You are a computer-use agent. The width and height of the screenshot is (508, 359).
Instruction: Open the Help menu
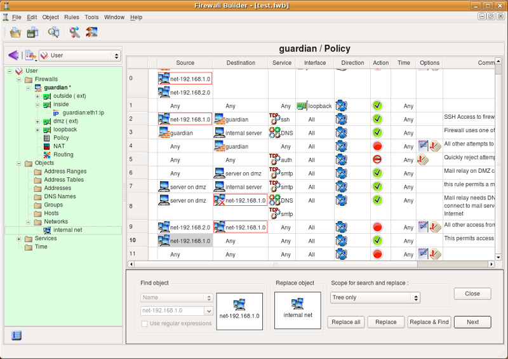[x=136, y=17]
